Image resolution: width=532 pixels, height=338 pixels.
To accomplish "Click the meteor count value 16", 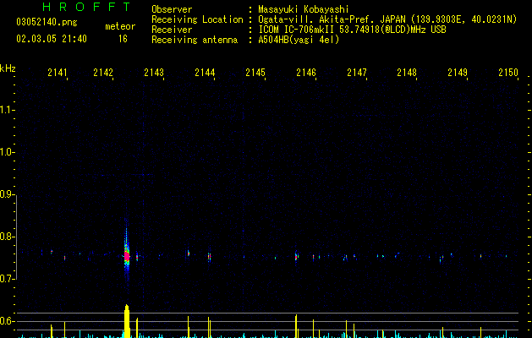I will (x=123, y=39).
